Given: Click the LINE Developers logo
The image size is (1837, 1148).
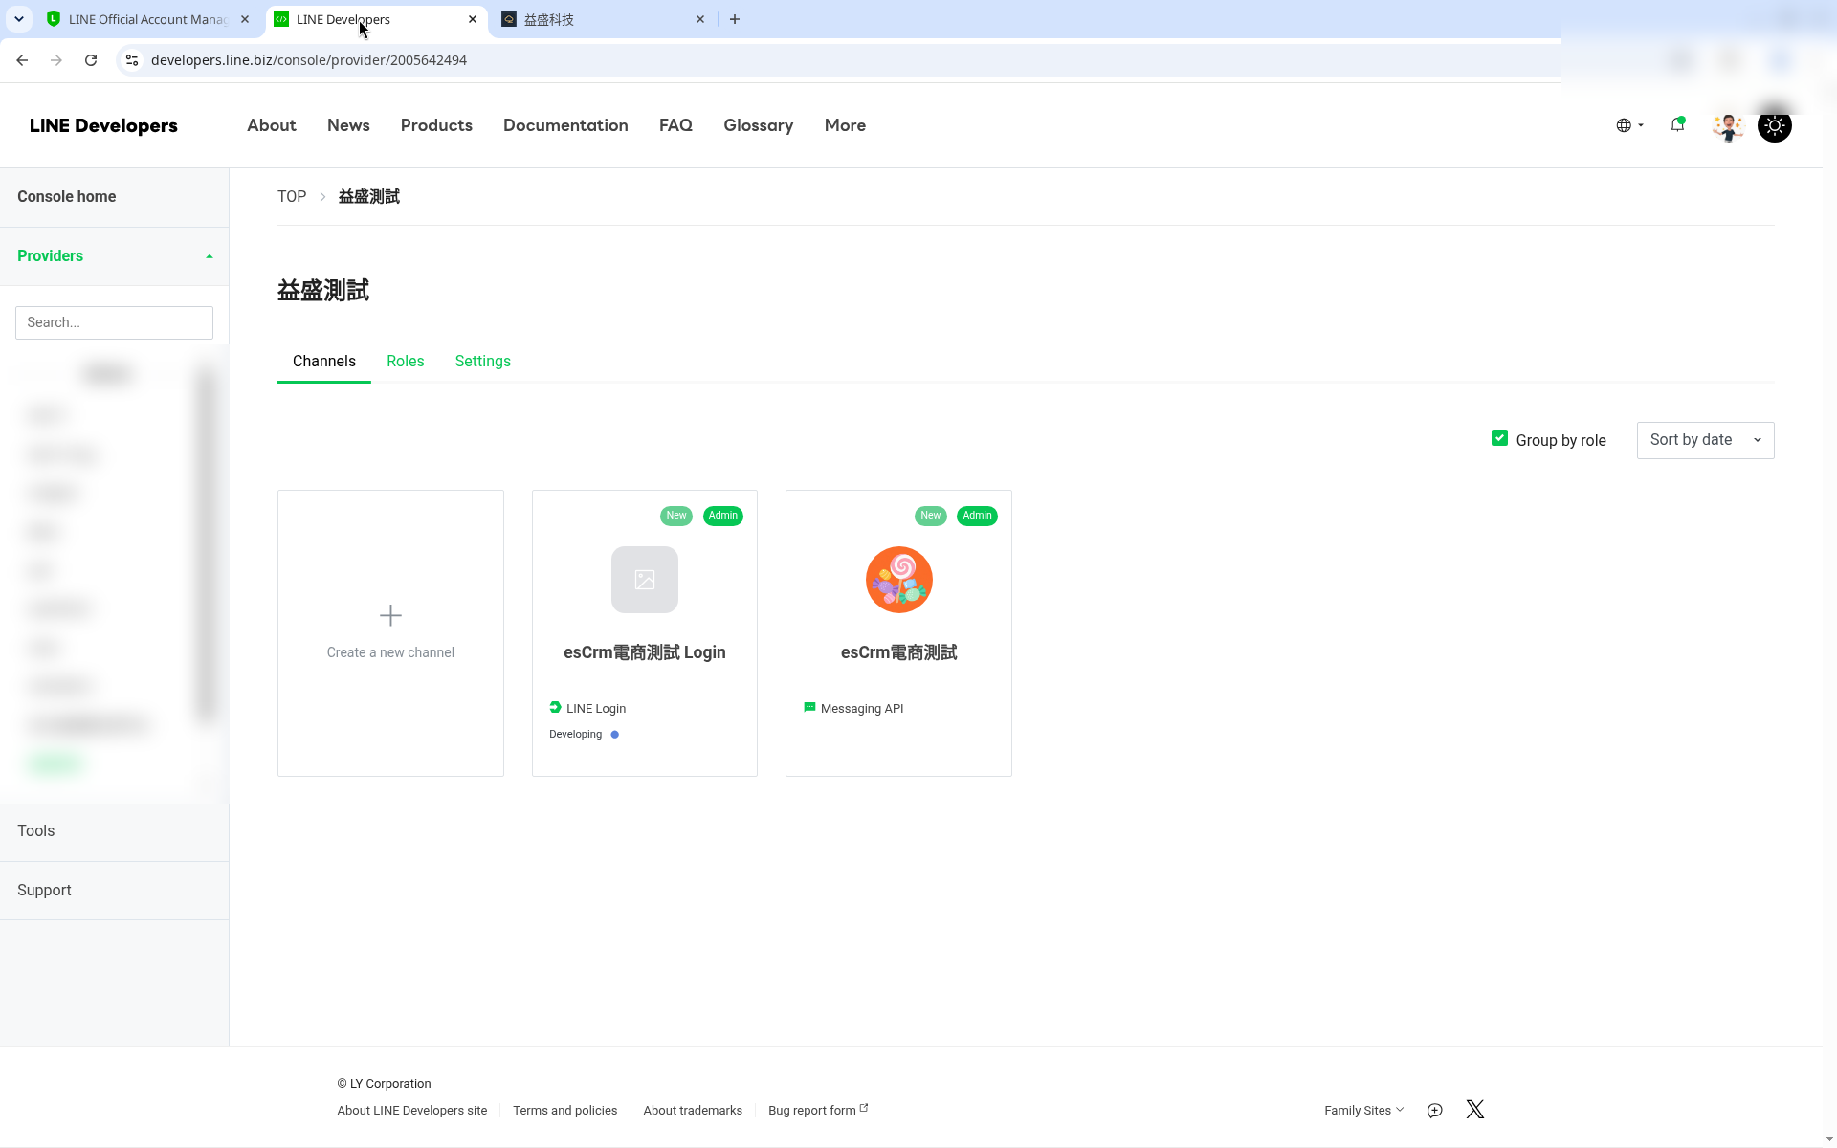Looking at the screenshot, I should click(103, 125).
